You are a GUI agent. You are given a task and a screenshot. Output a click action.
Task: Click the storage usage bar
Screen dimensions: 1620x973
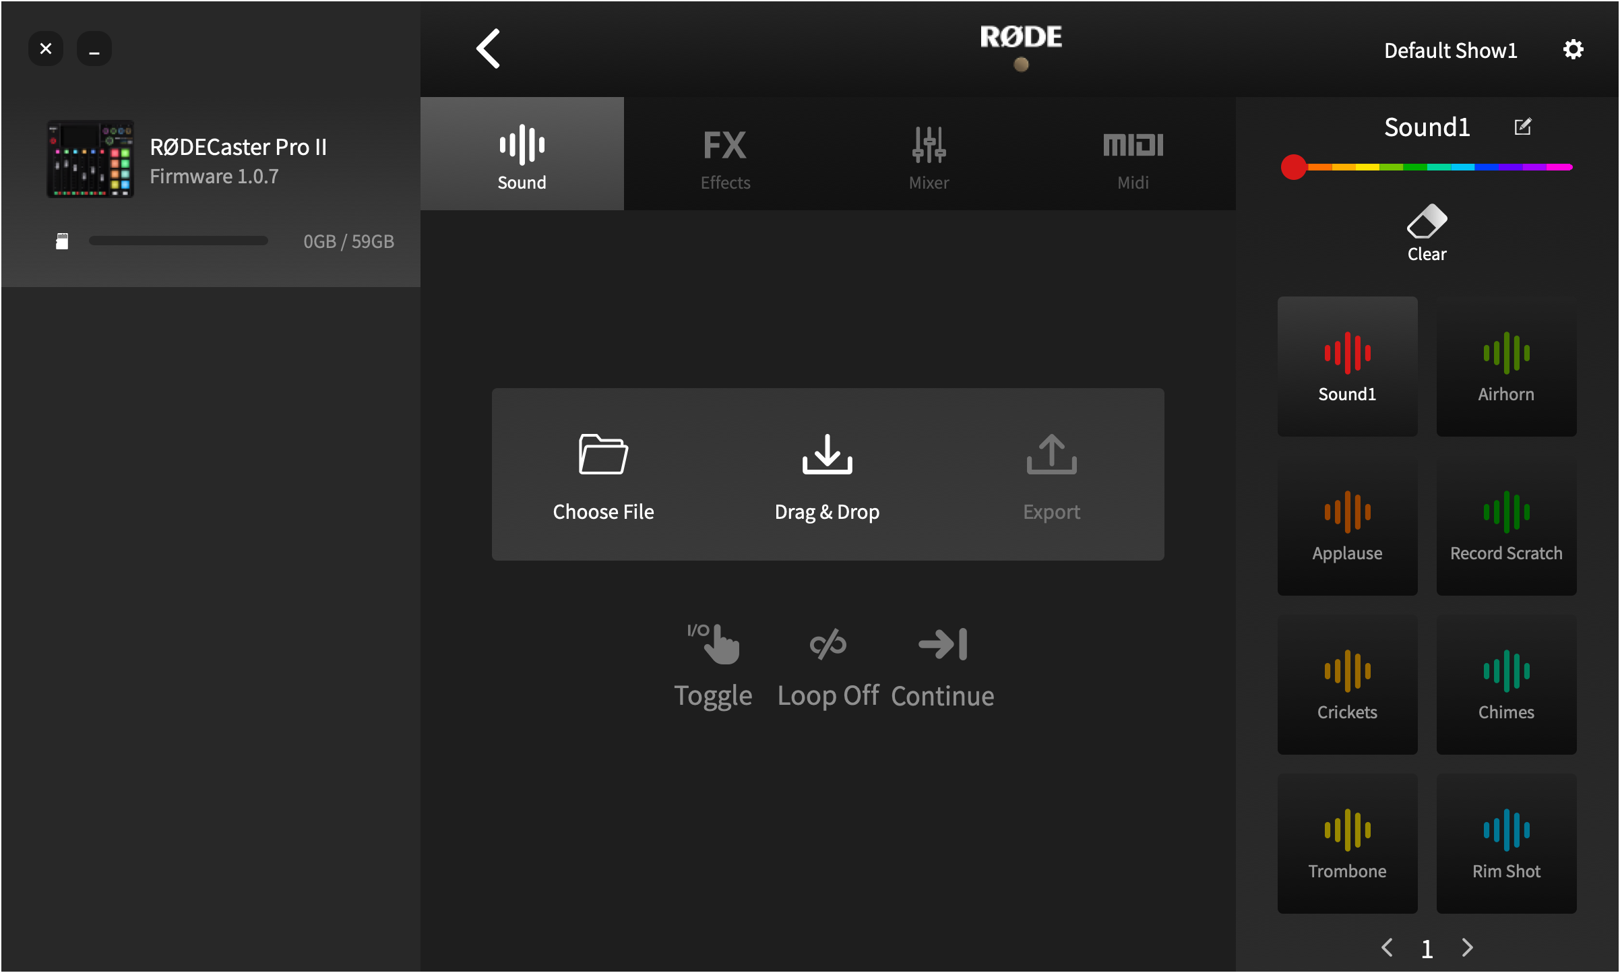coord(179,241)
